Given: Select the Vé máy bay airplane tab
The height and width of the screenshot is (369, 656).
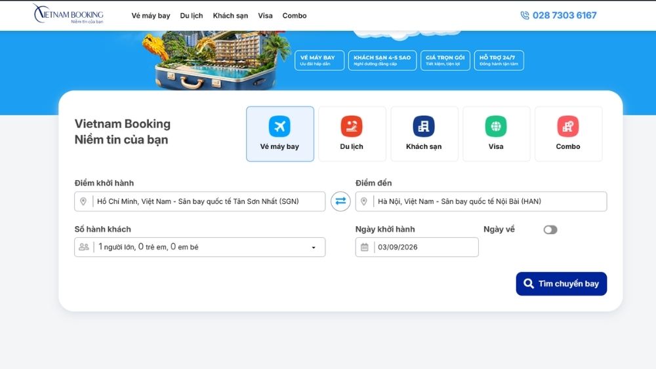Looking at the screenshot, I should pyautogui.click(x=280, y=134).
